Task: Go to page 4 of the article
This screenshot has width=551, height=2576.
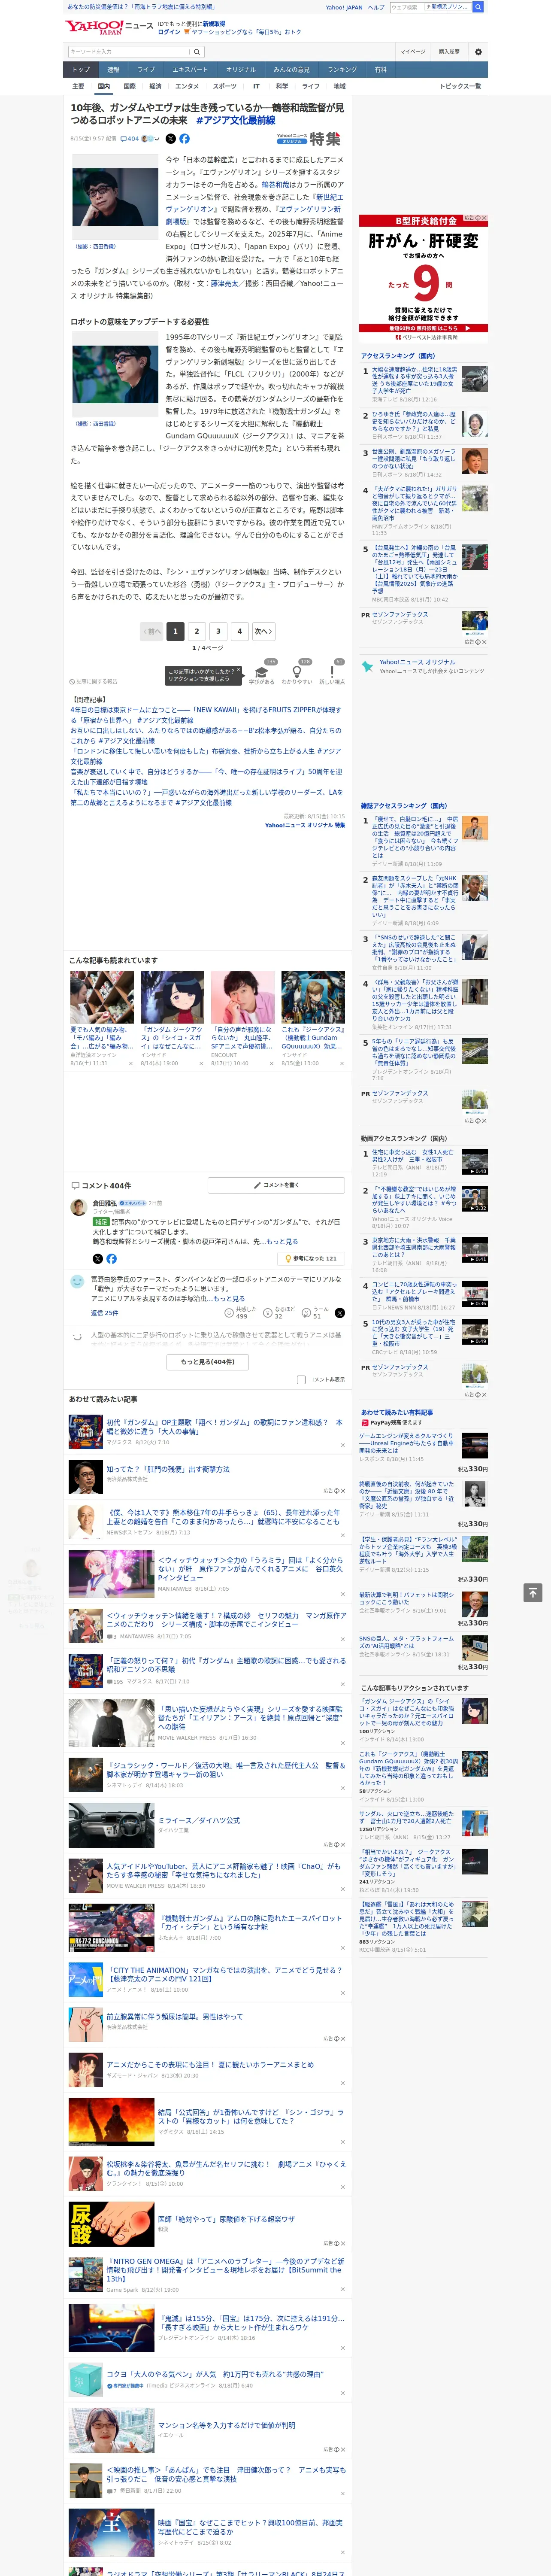Action: (x=239, y=631)
